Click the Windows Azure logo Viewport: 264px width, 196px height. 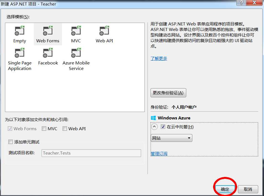[x=153, y=118]
